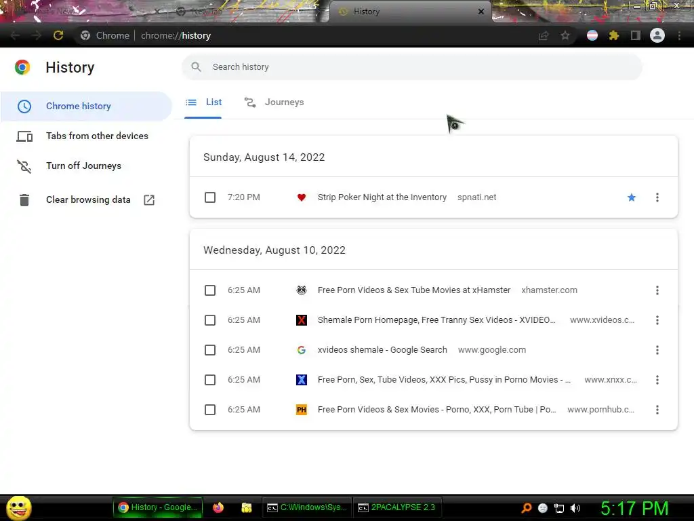
Task: Close the History tab
Action: [481, 12]
